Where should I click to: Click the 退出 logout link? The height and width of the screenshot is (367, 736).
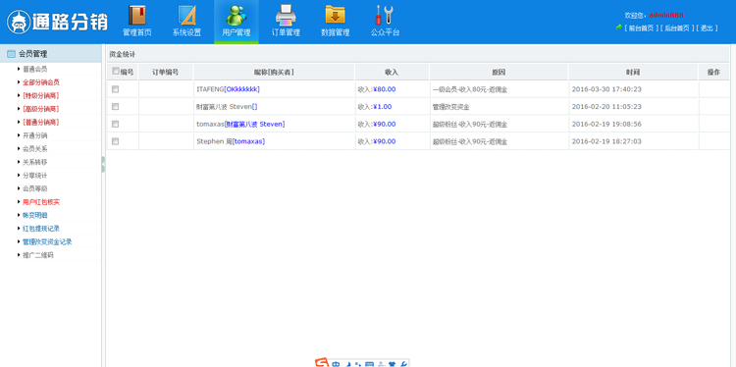(x=707, y=28)
